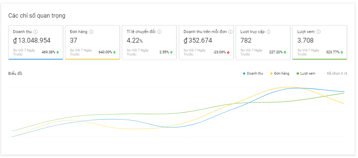Click the Đã chọn 3/4 counter
358x158 pixels.
coord(337,74)
